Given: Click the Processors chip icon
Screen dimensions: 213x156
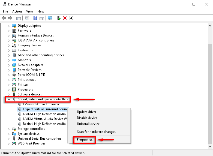Looking at the screenshot, I should pyautogui.click(x=14, y=89).
